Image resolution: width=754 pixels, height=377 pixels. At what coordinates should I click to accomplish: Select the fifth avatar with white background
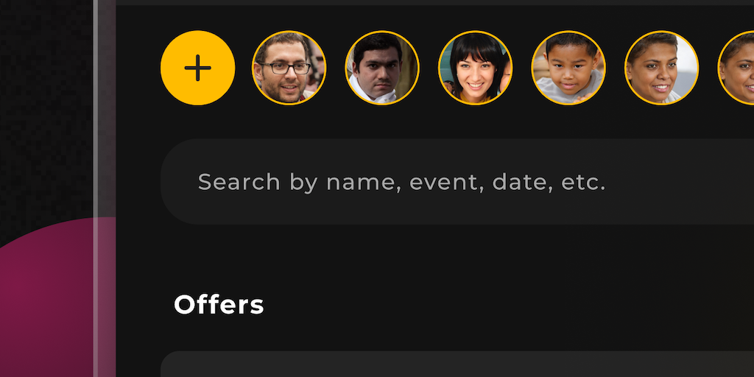coord(660,68)
